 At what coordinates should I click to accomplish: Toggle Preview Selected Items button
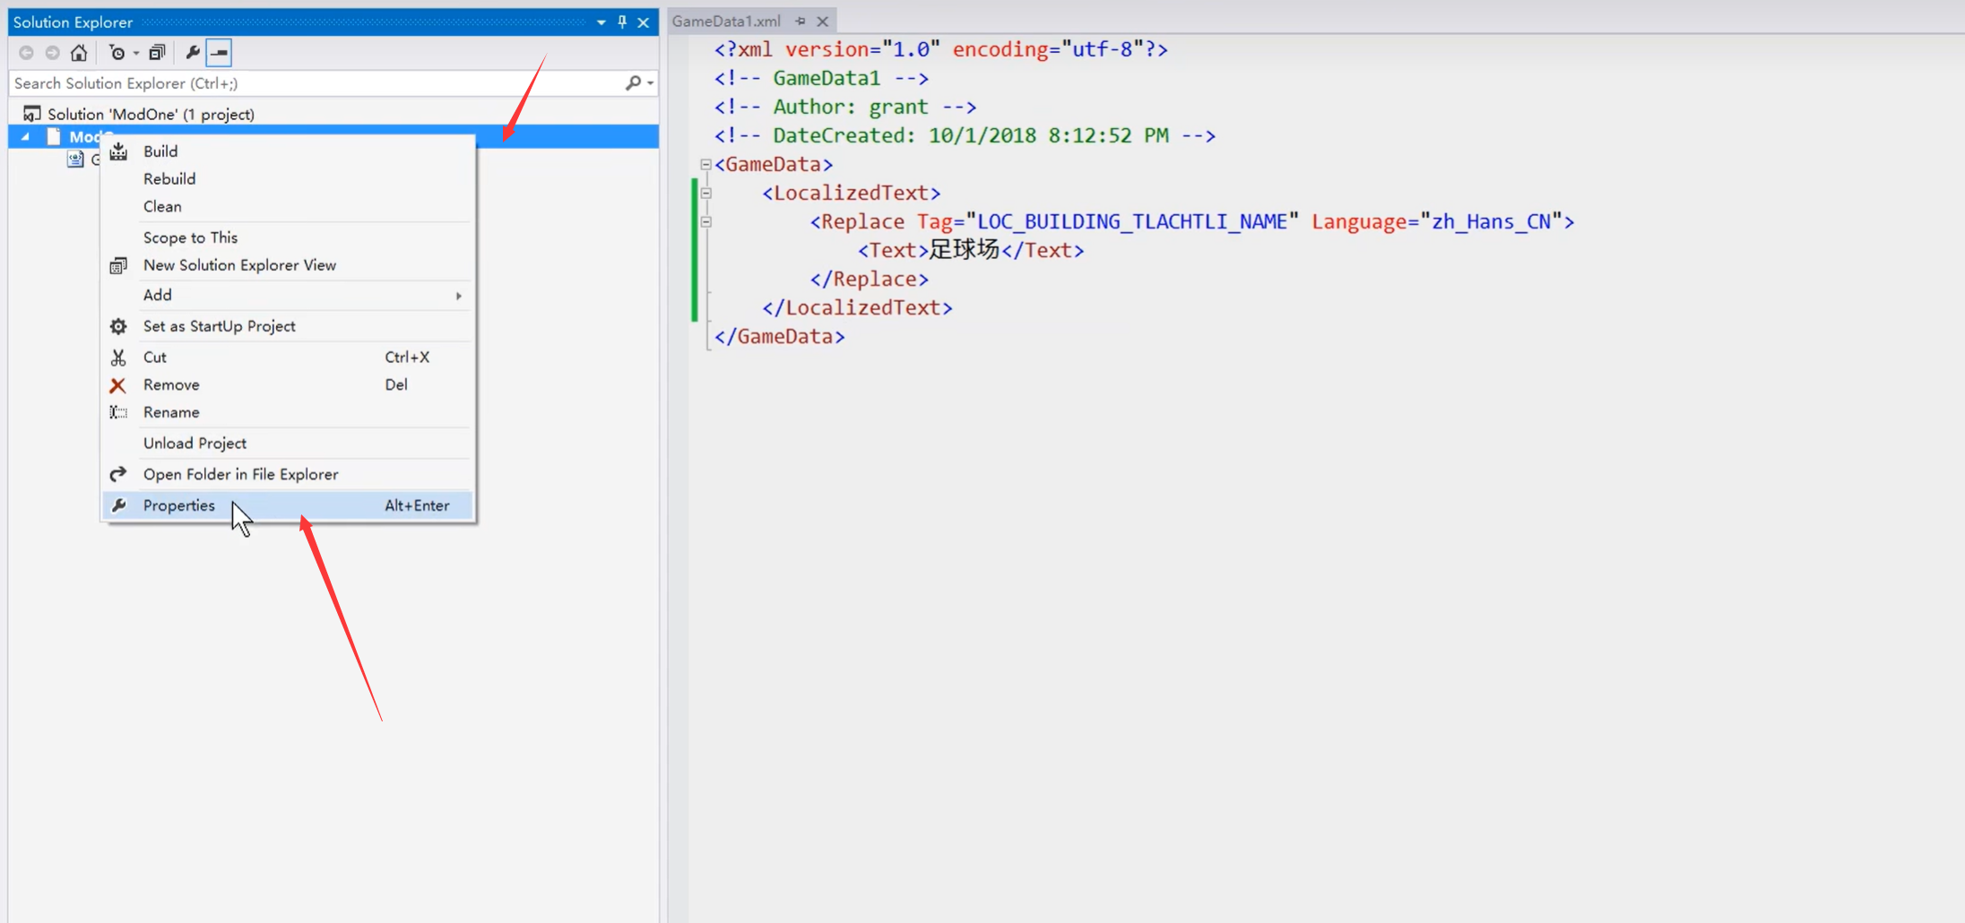point(219,53)
